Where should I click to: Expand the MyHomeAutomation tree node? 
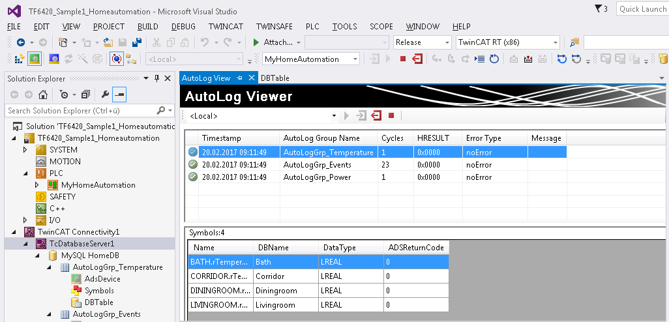click(37, 184)
